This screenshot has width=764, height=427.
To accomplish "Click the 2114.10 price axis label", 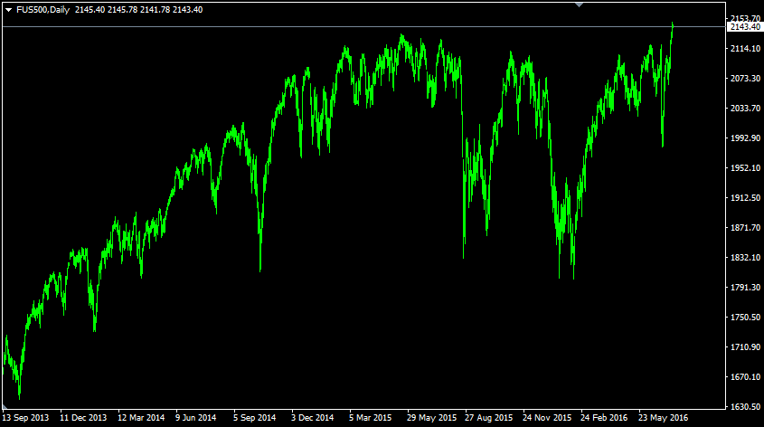I will [x=745, y=48].
